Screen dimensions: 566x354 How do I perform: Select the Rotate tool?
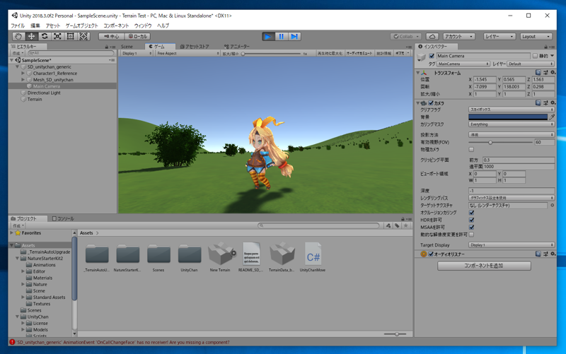coord(45,37)
